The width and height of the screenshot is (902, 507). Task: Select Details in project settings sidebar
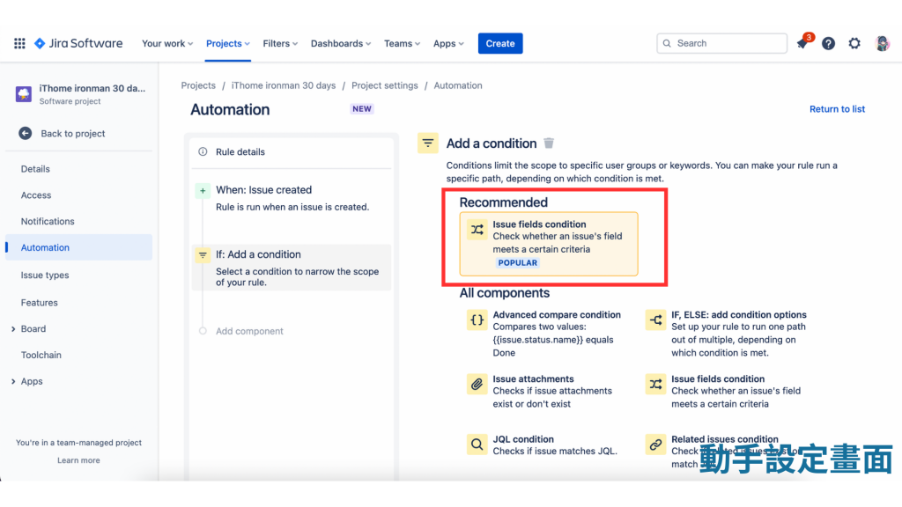point(78,169)
